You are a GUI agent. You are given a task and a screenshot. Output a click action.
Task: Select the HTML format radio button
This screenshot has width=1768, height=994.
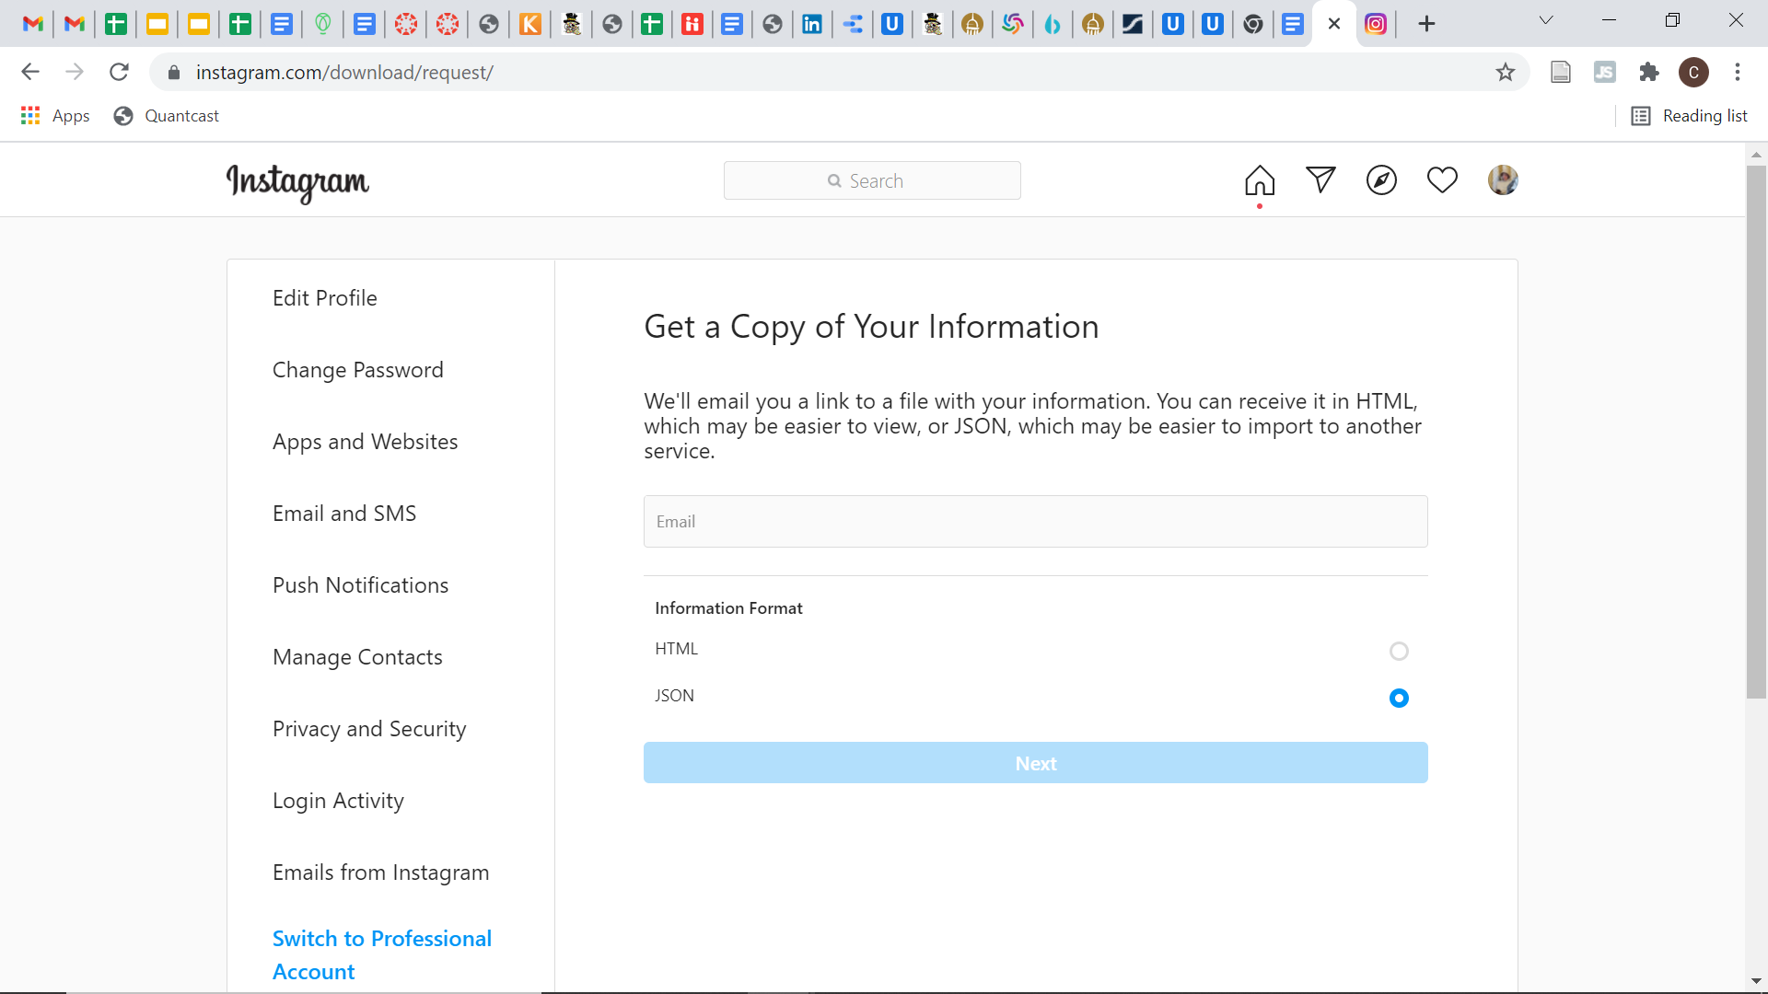point(1399,652)
